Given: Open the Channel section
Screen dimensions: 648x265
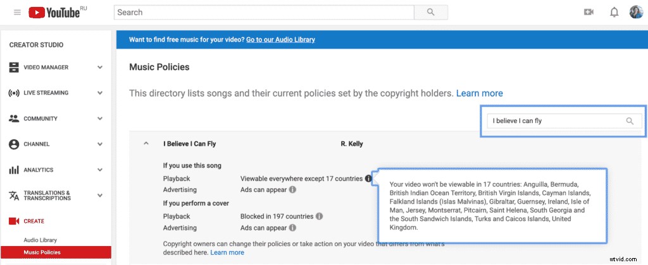Looking at the screenshot, I should click(36, 144).
